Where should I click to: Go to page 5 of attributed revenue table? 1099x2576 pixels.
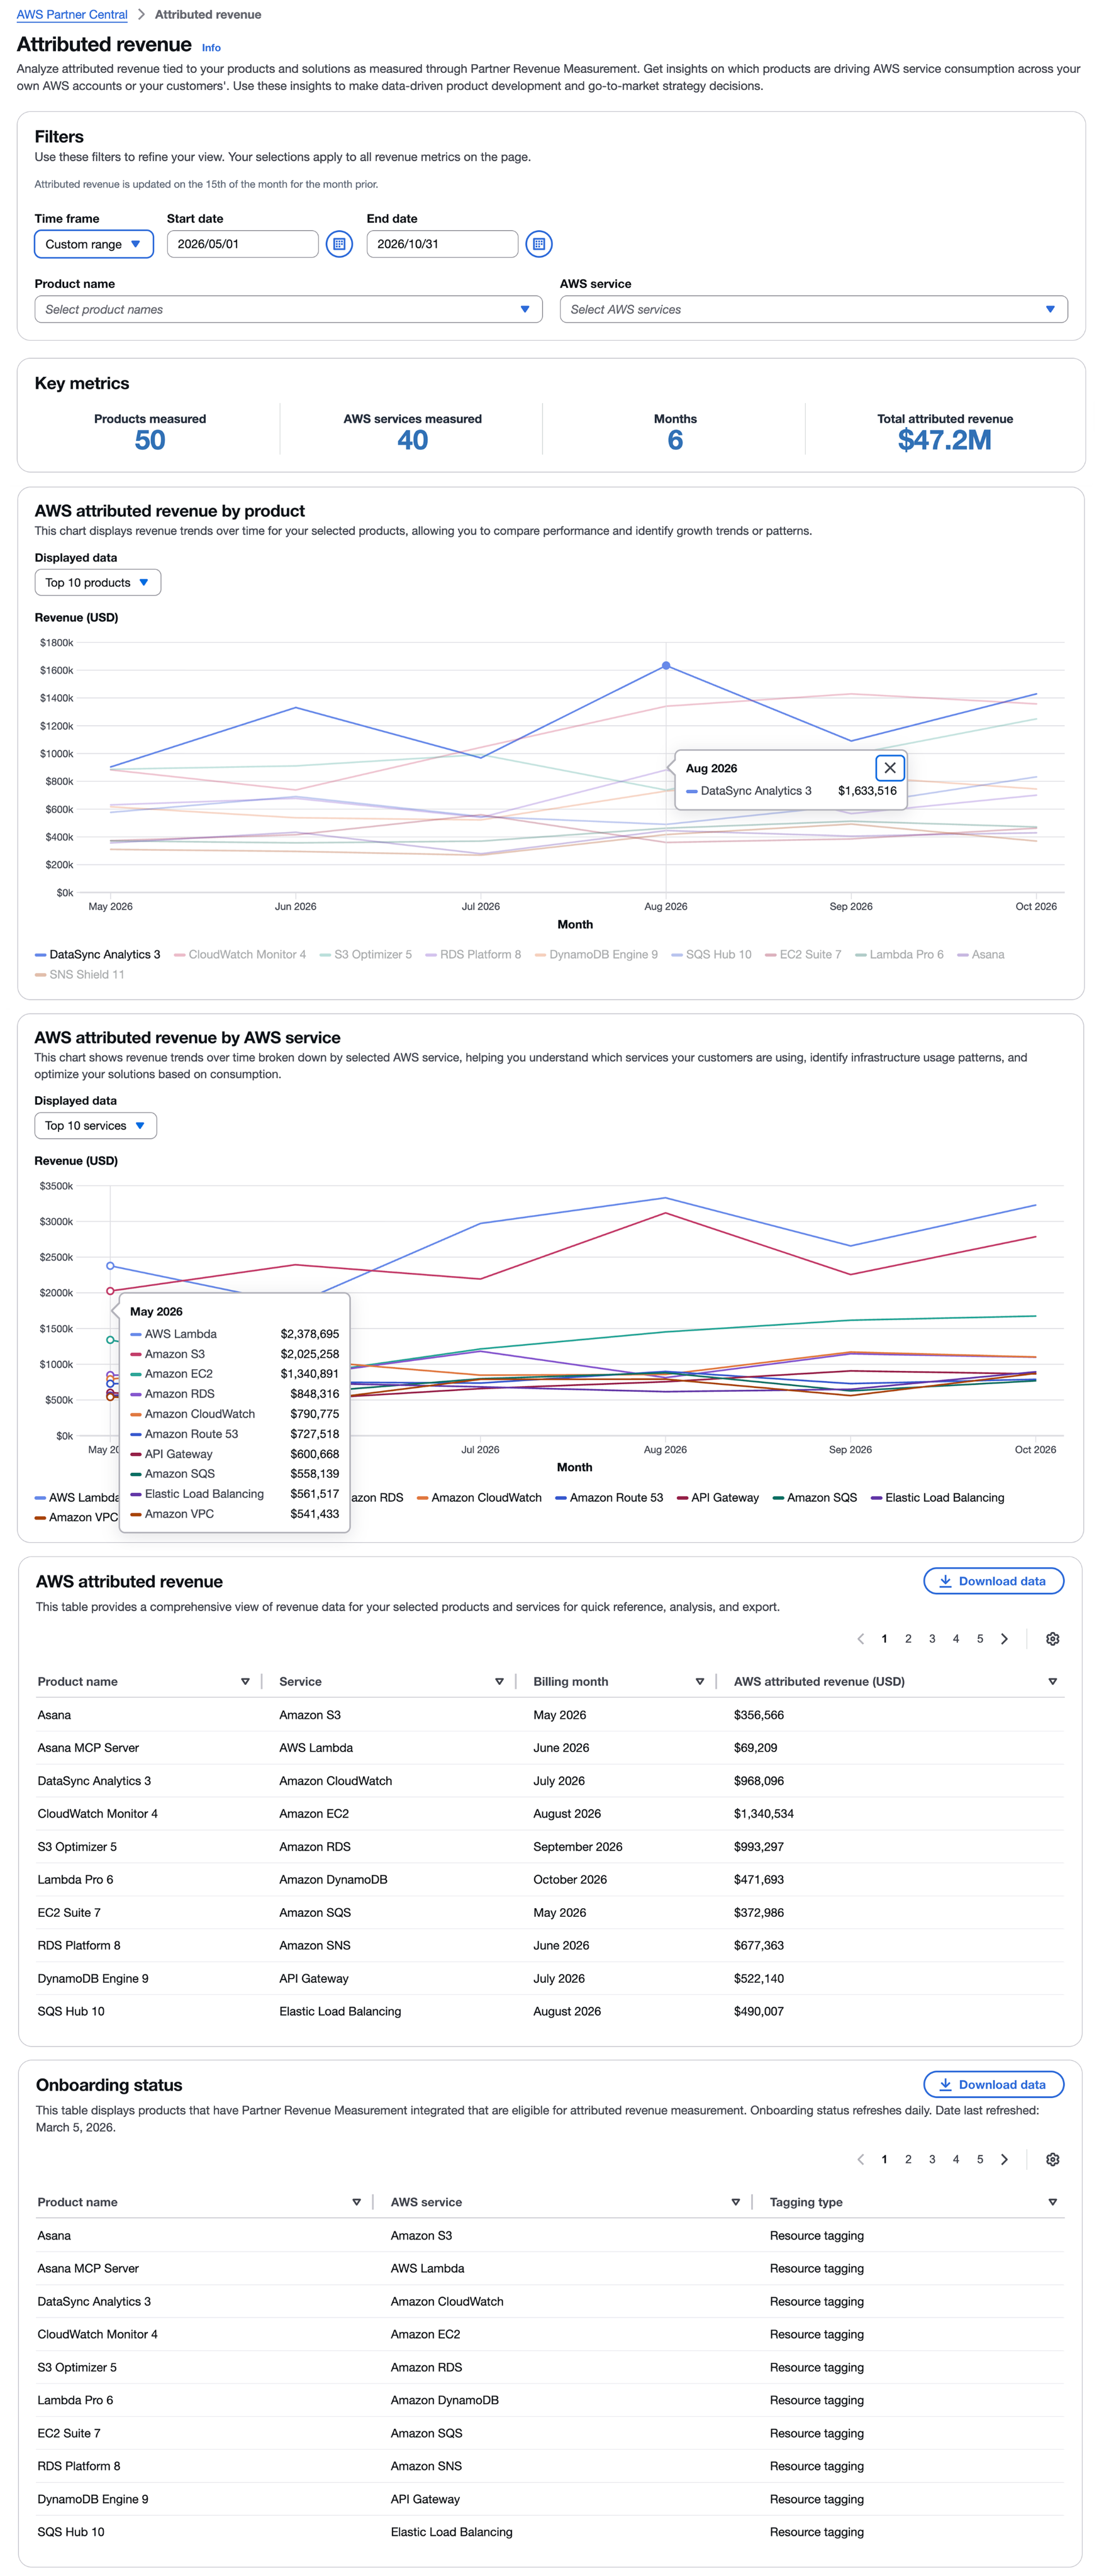pyautogui.click(x=980, y=1639)
